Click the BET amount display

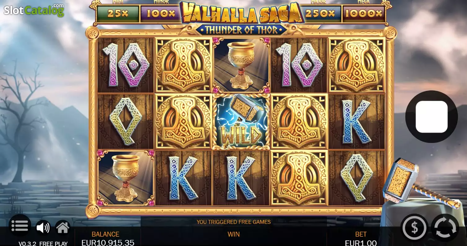(x=361, y=239)
